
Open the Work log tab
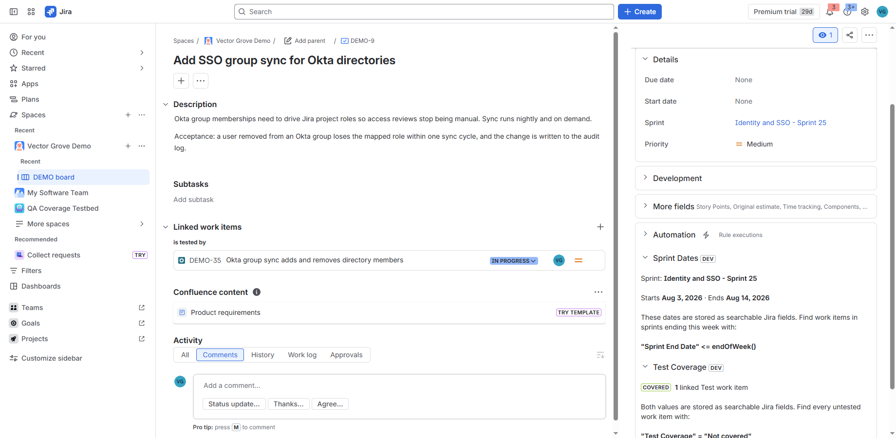(302, 355)
